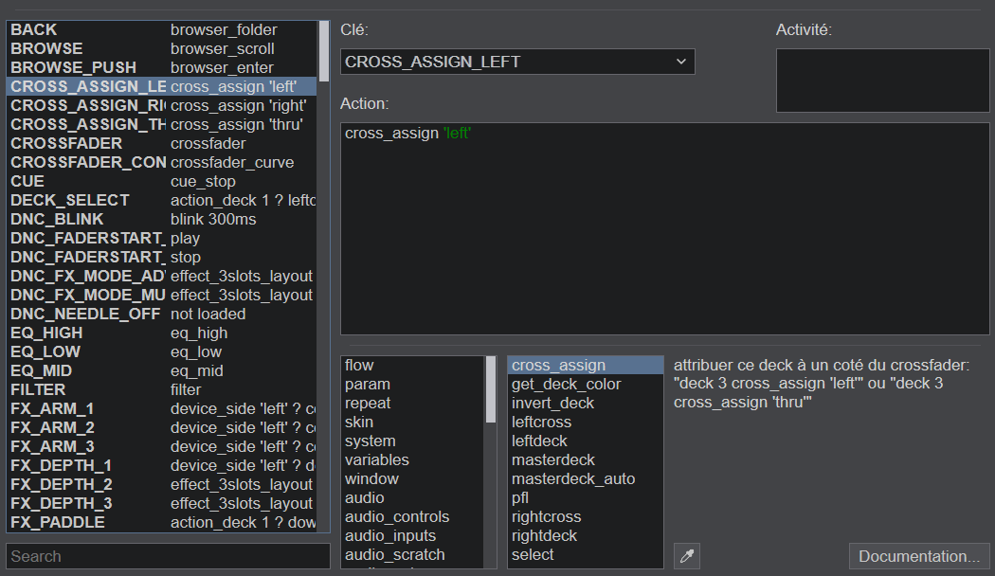995x576 pixels.
Task: Click the Activité display box
Action: pos(882,81)
